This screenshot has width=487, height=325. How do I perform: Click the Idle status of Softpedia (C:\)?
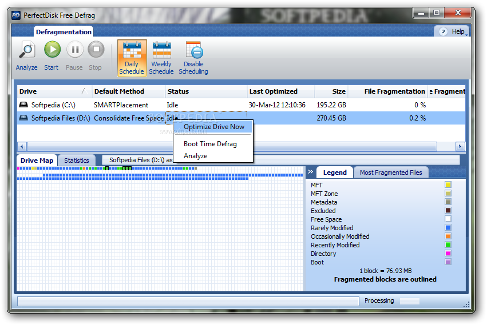click(x=172, y=105)
